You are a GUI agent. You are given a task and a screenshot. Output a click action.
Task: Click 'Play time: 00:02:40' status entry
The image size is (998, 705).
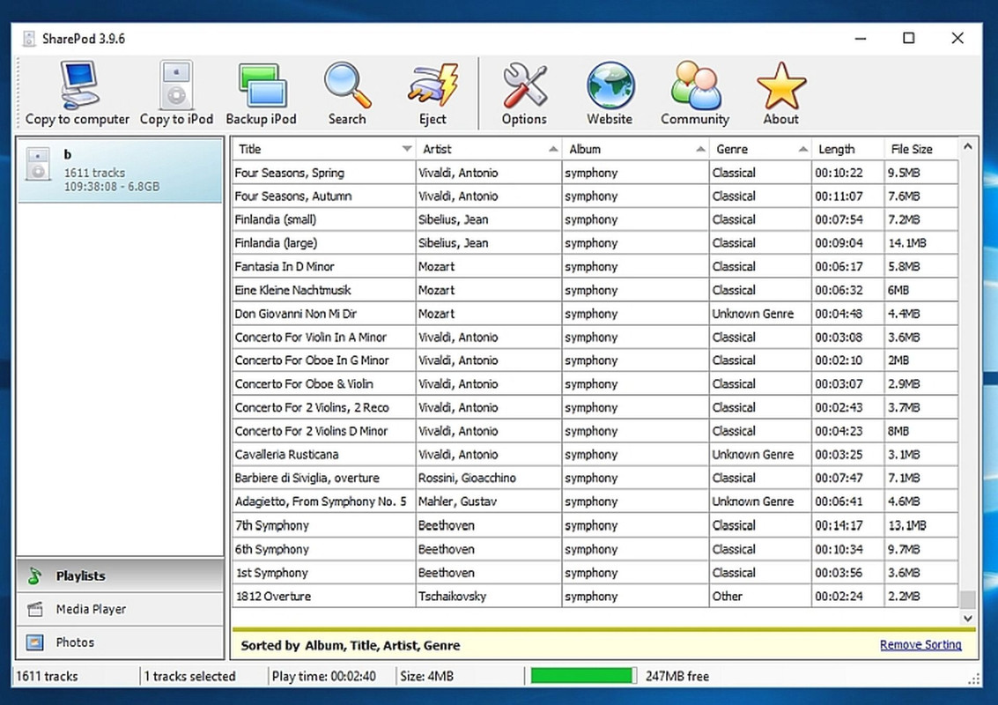[x=324, y=676]
